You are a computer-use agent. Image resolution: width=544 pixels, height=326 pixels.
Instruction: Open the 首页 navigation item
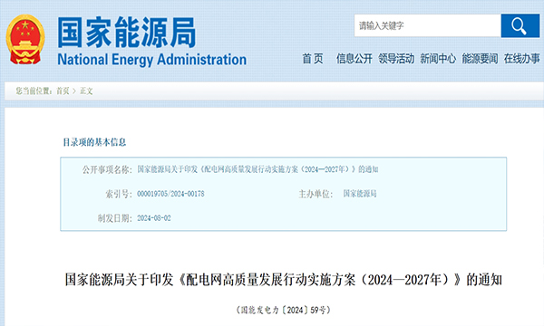tap(313, 59)
